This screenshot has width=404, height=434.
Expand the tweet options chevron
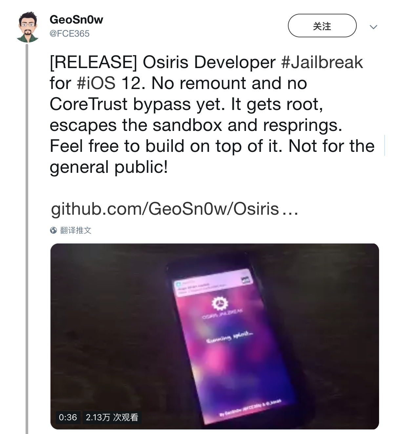pyautogui.click(x=374, y=27)
